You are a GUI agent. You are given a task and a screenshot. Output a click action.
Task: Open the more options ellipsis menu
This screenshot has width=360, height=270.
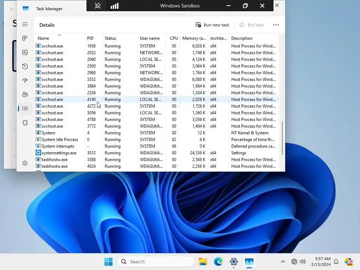click(x=276, y=25)
